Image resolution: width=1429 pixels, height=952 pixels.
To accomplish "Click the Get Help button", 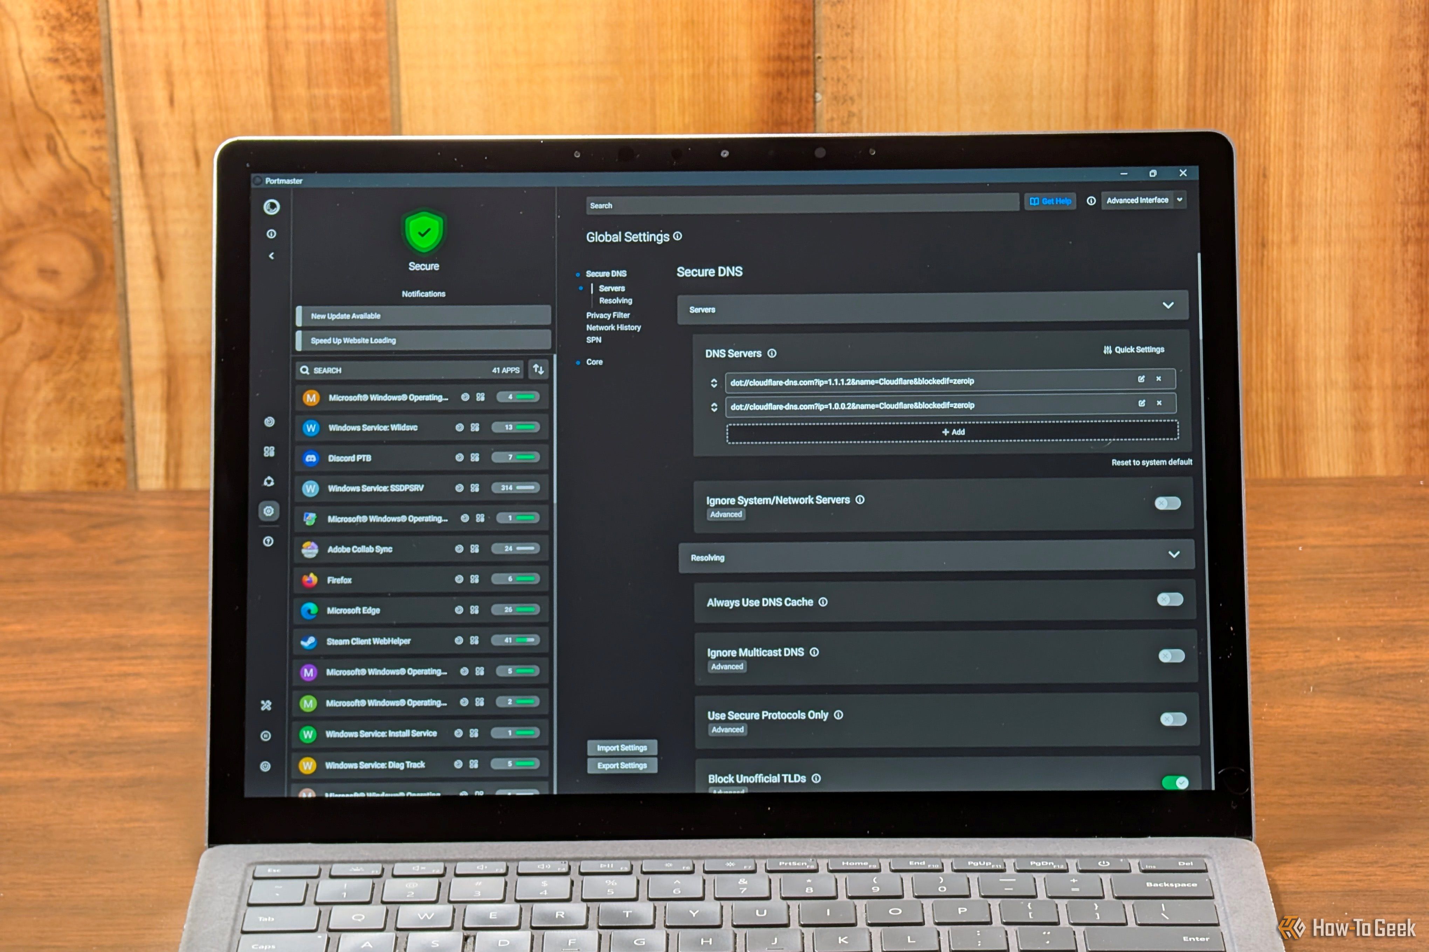I will 1050,201.
